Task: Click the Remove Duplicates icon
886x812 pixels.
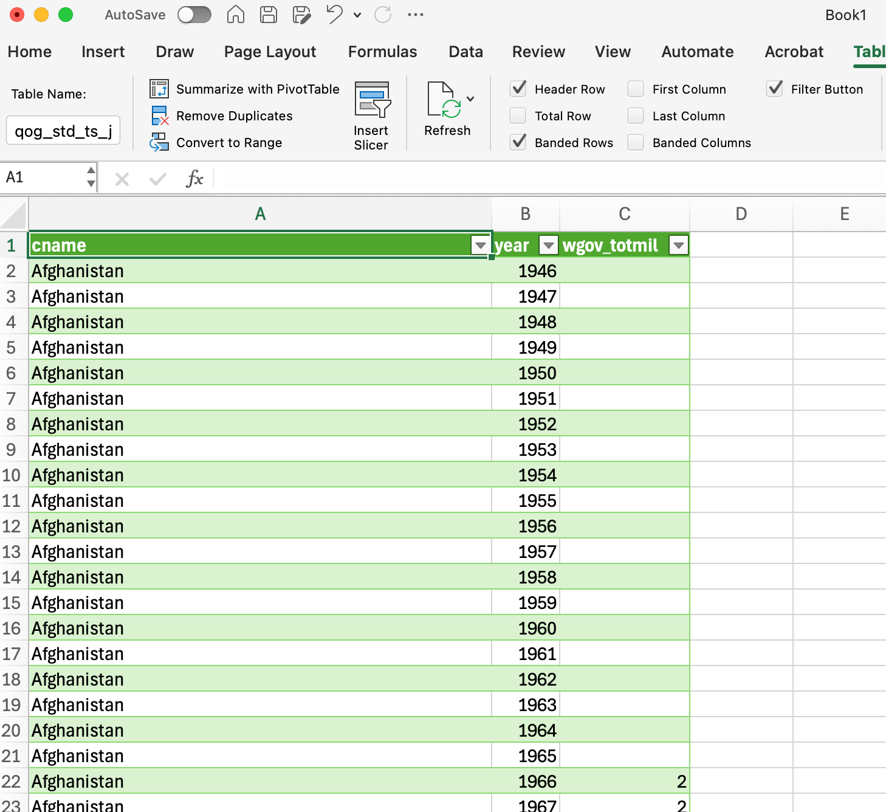Action: click(160, 115)
